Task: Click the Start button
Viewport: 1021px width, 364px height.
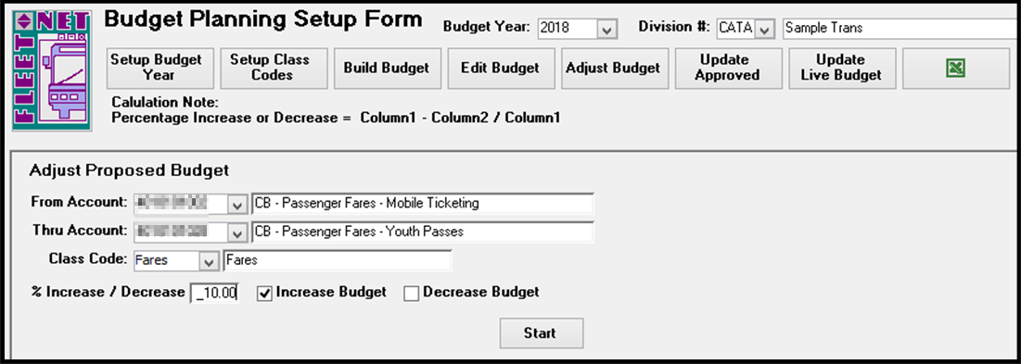Action: pos(542,333)
